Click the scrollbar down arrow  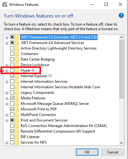pos(121,143)
